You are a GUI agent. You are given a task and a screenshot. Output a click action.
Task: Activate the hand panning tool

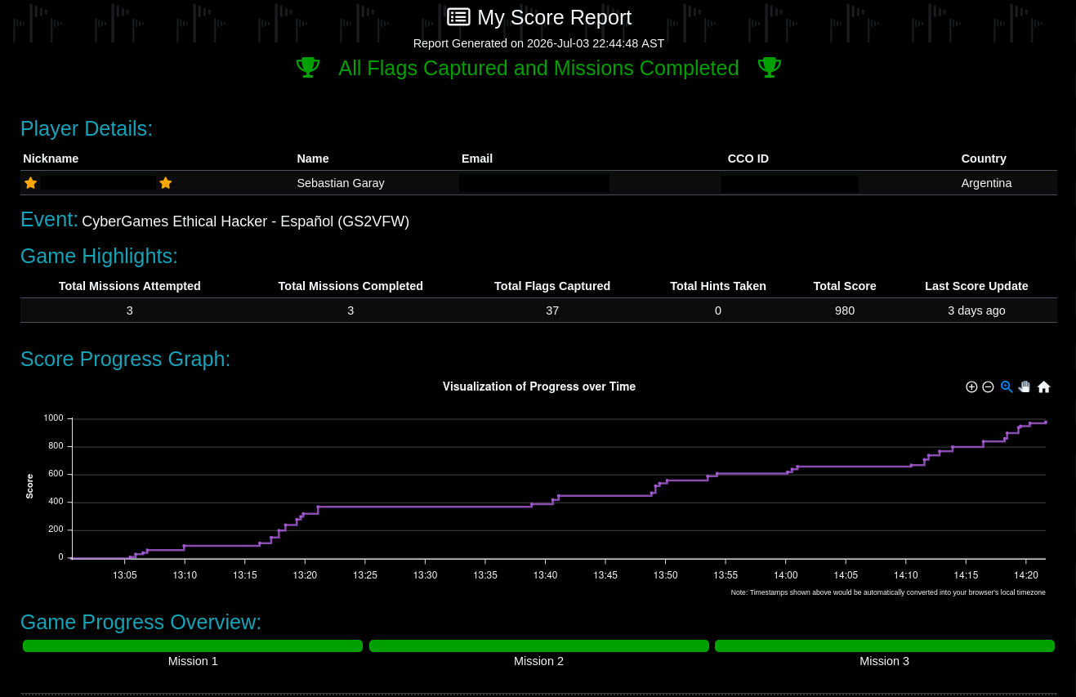tap(1025, 386)
